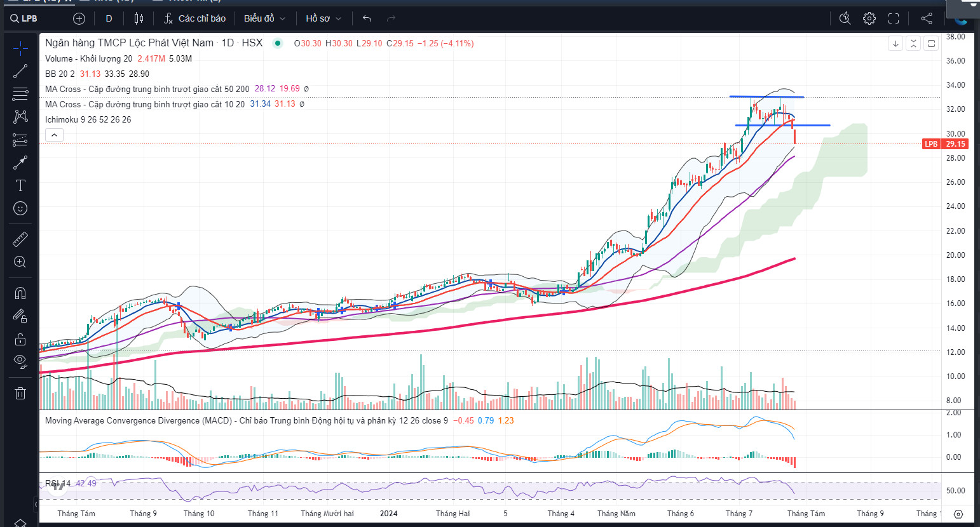Toggle stay in drawing mode

(20, 316)
